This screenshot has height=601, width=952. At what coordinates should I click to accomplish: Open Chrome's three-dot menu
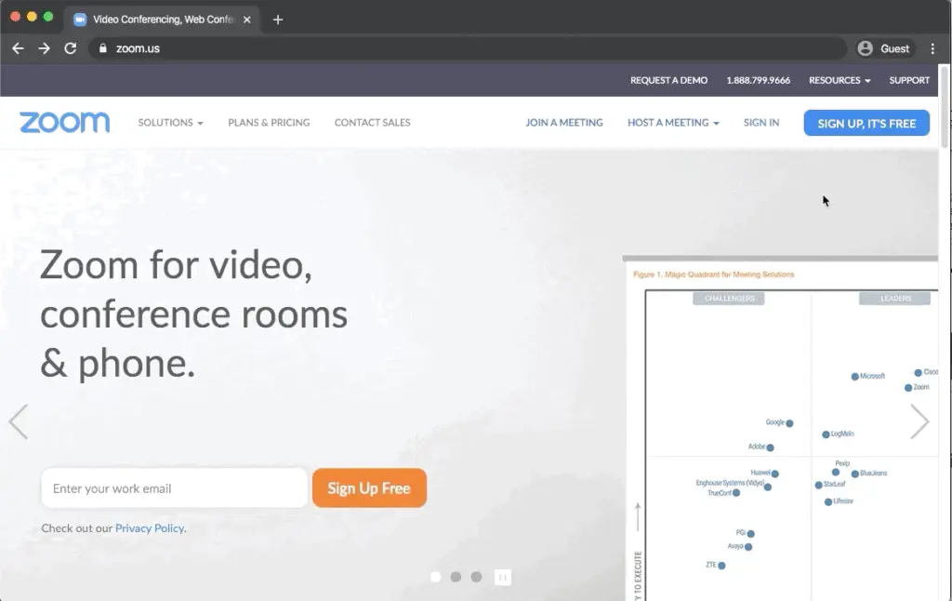(x=932, y=48)
